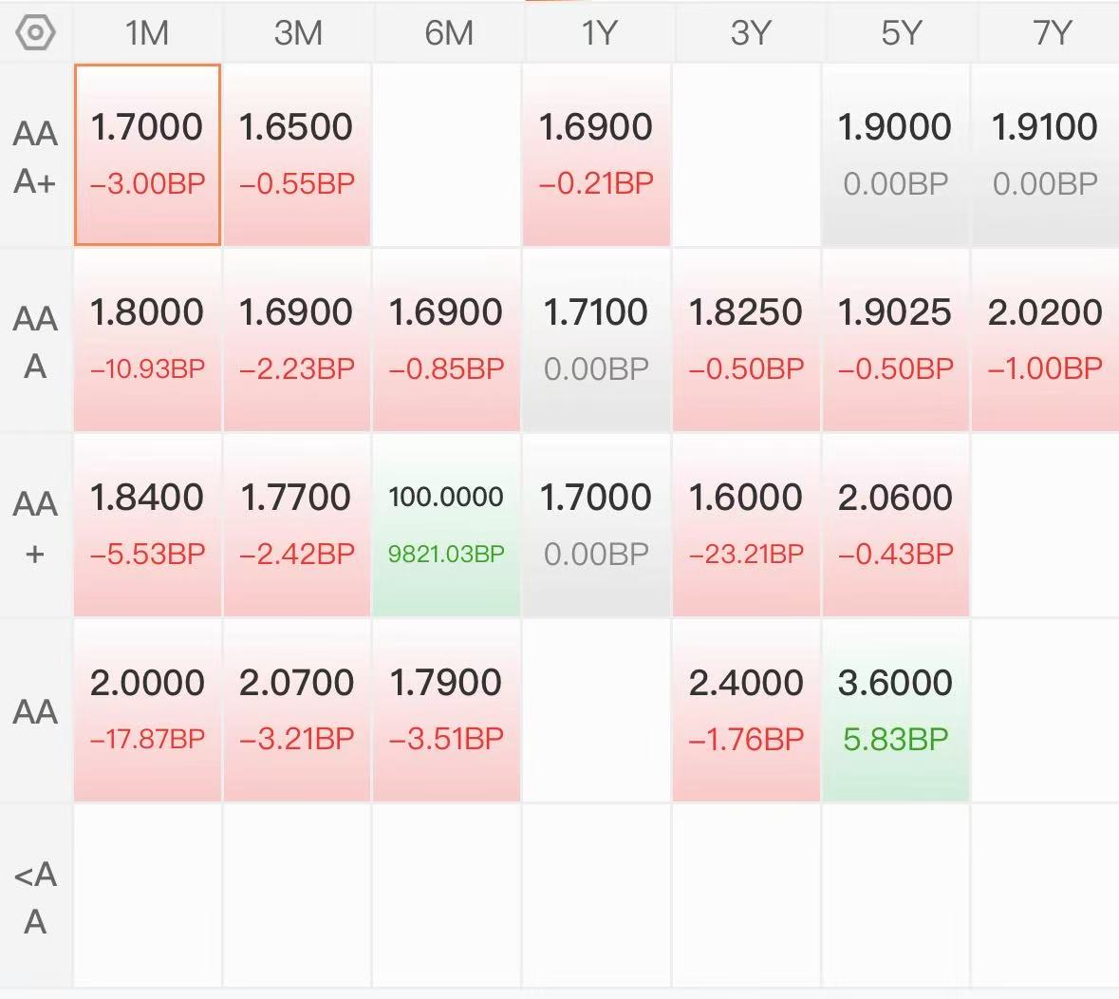Open AA 1M cell showing 2.0000

click(x=147, y=710)
